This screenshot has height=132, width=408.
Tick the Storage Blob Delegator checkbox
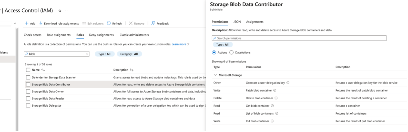click(28, 106)
